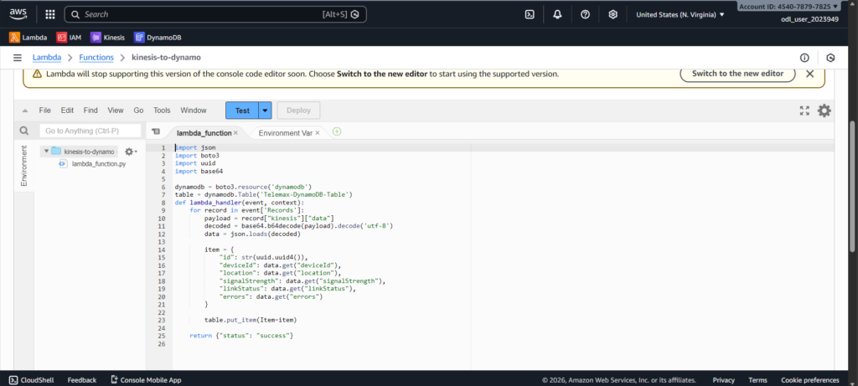Click Switch to the new editor button
This screenshot has height=386, width=858.
(738, 74)
